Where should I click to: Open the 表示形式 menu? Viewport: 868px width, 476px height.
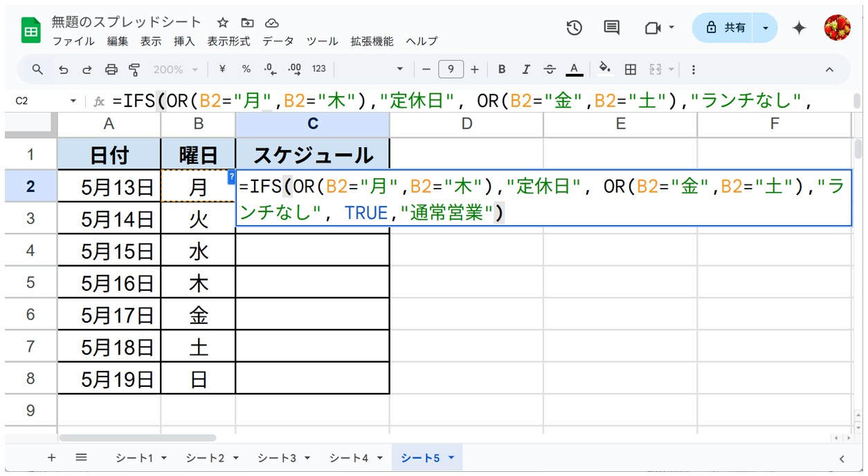228,41
